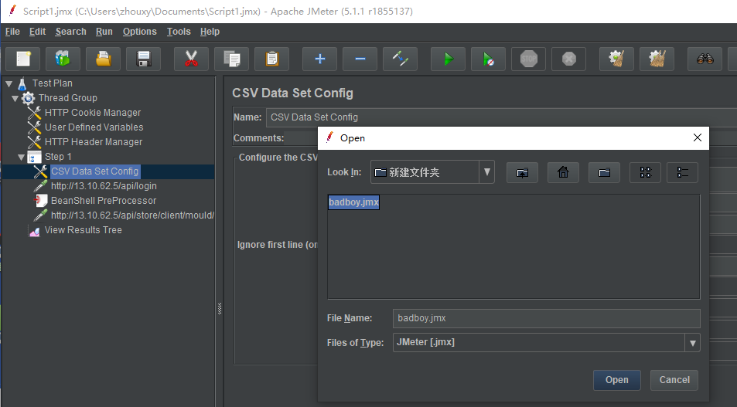Expand all nodes with the plus icon

point(319,59)
